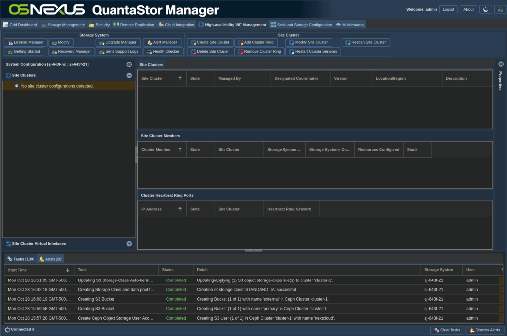Click Add Cluster Ring

(x=255, y=43)
